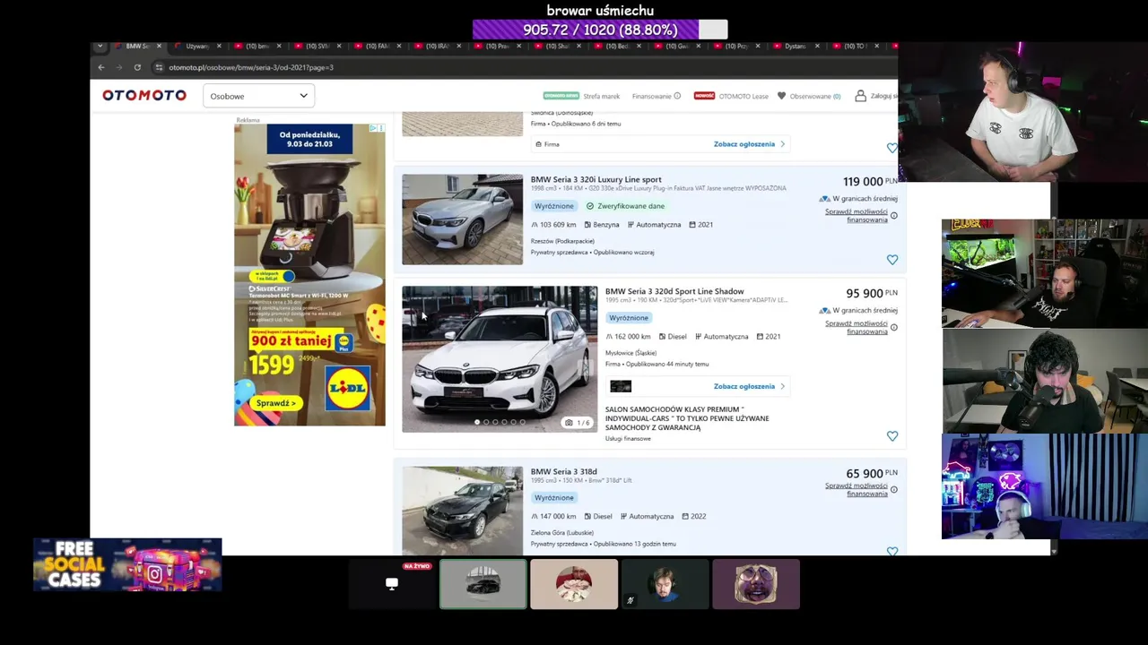
Task: Save the 320d Sport Line Shadow listing with heart
Action: (892, 436)
